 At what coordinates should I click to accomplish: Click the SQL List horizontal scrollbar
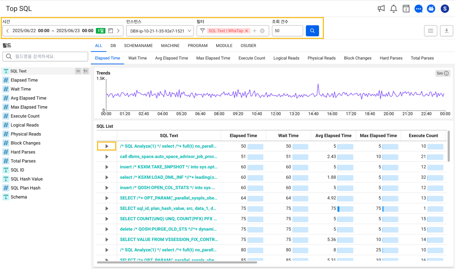tap(177, 262)
